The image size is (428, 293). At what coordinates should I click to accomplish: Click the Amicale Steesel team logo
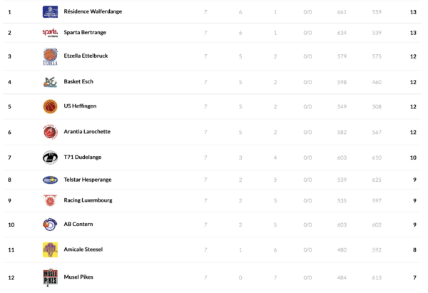pos(50,250)
